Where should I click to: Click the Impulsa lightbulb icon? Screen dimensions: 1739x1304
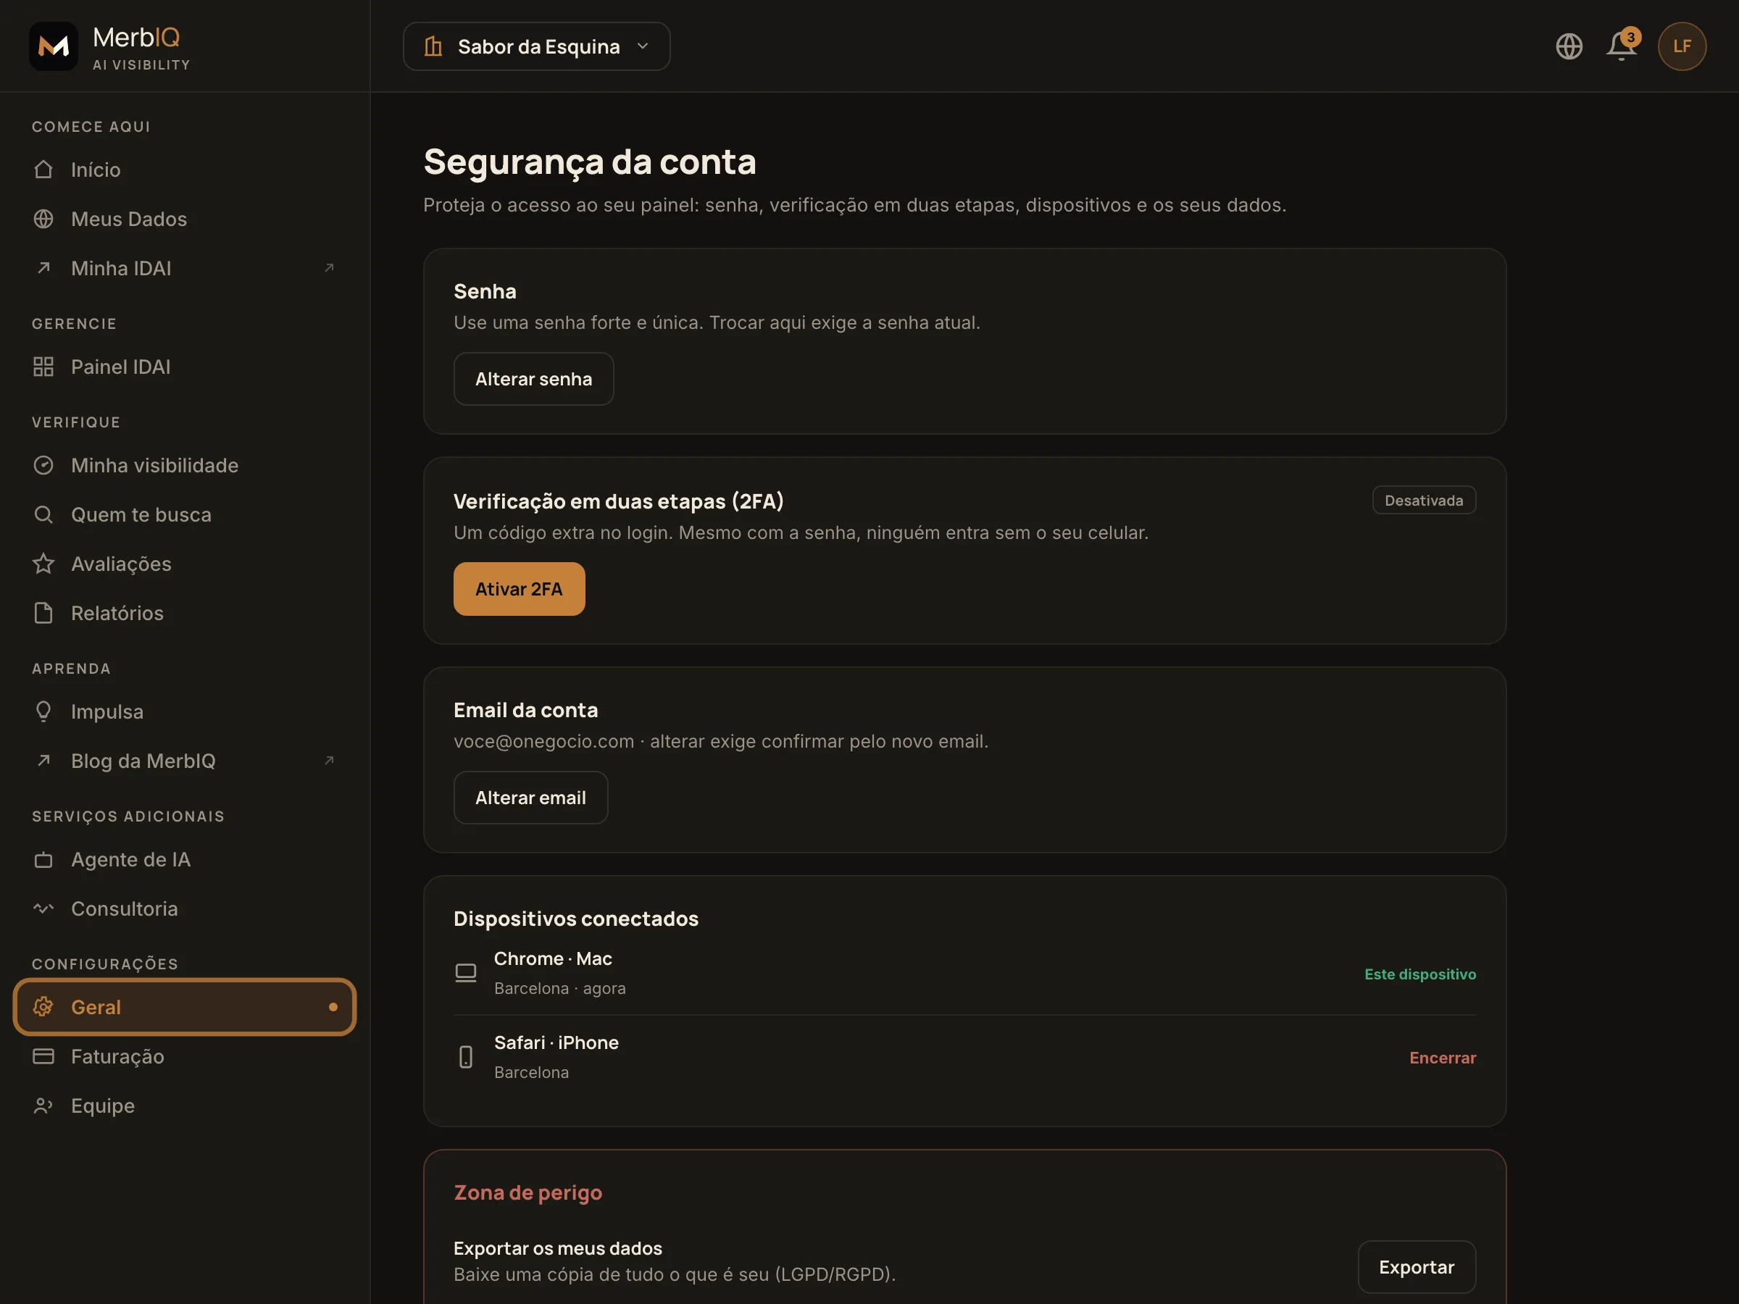(x=43, y=711)
